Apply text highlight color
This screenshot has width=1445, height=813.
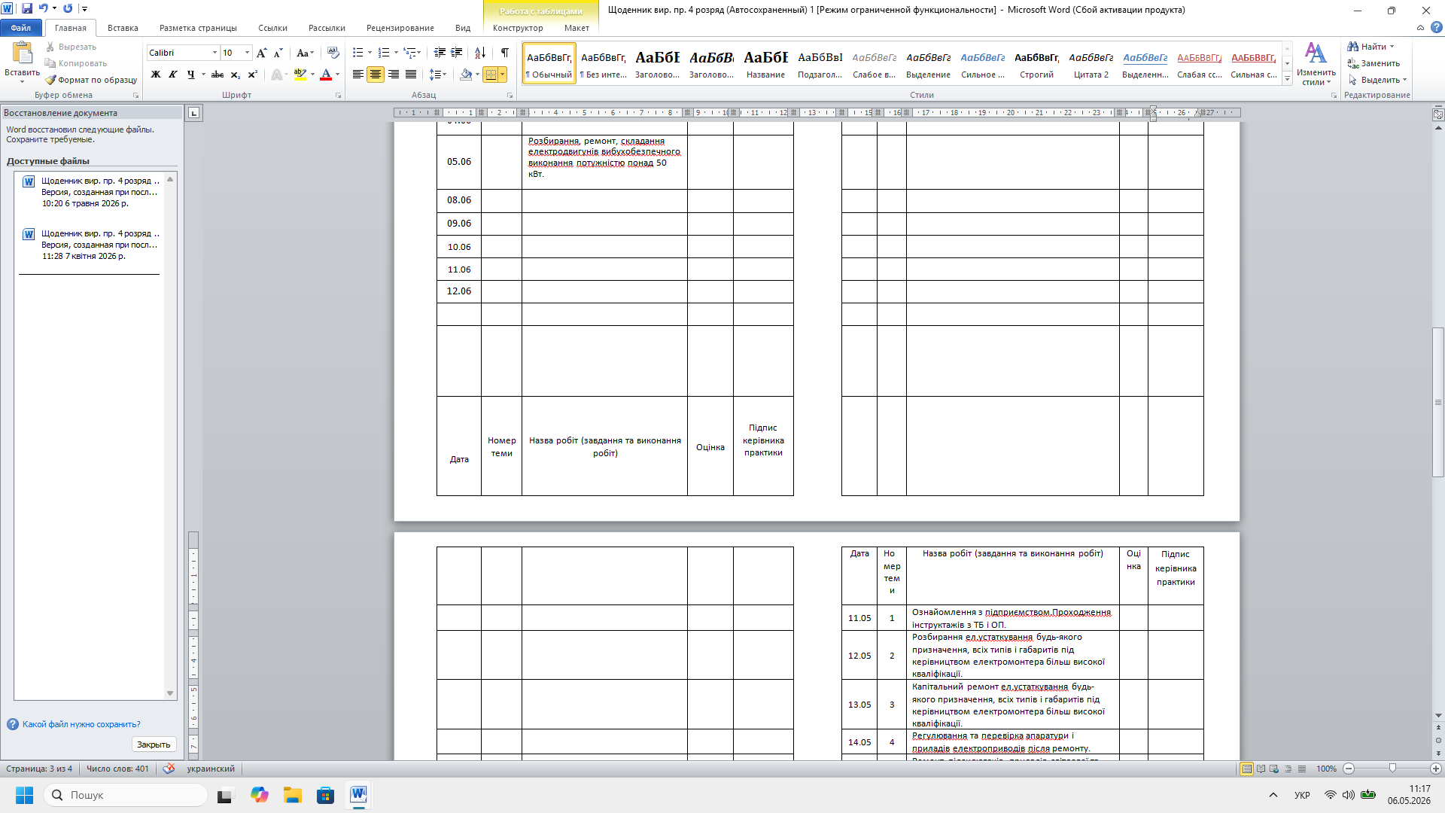coord(300,75)
